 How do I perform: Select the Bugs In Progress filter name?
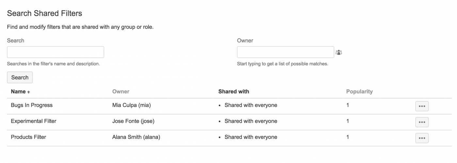[x=32, y=105]
